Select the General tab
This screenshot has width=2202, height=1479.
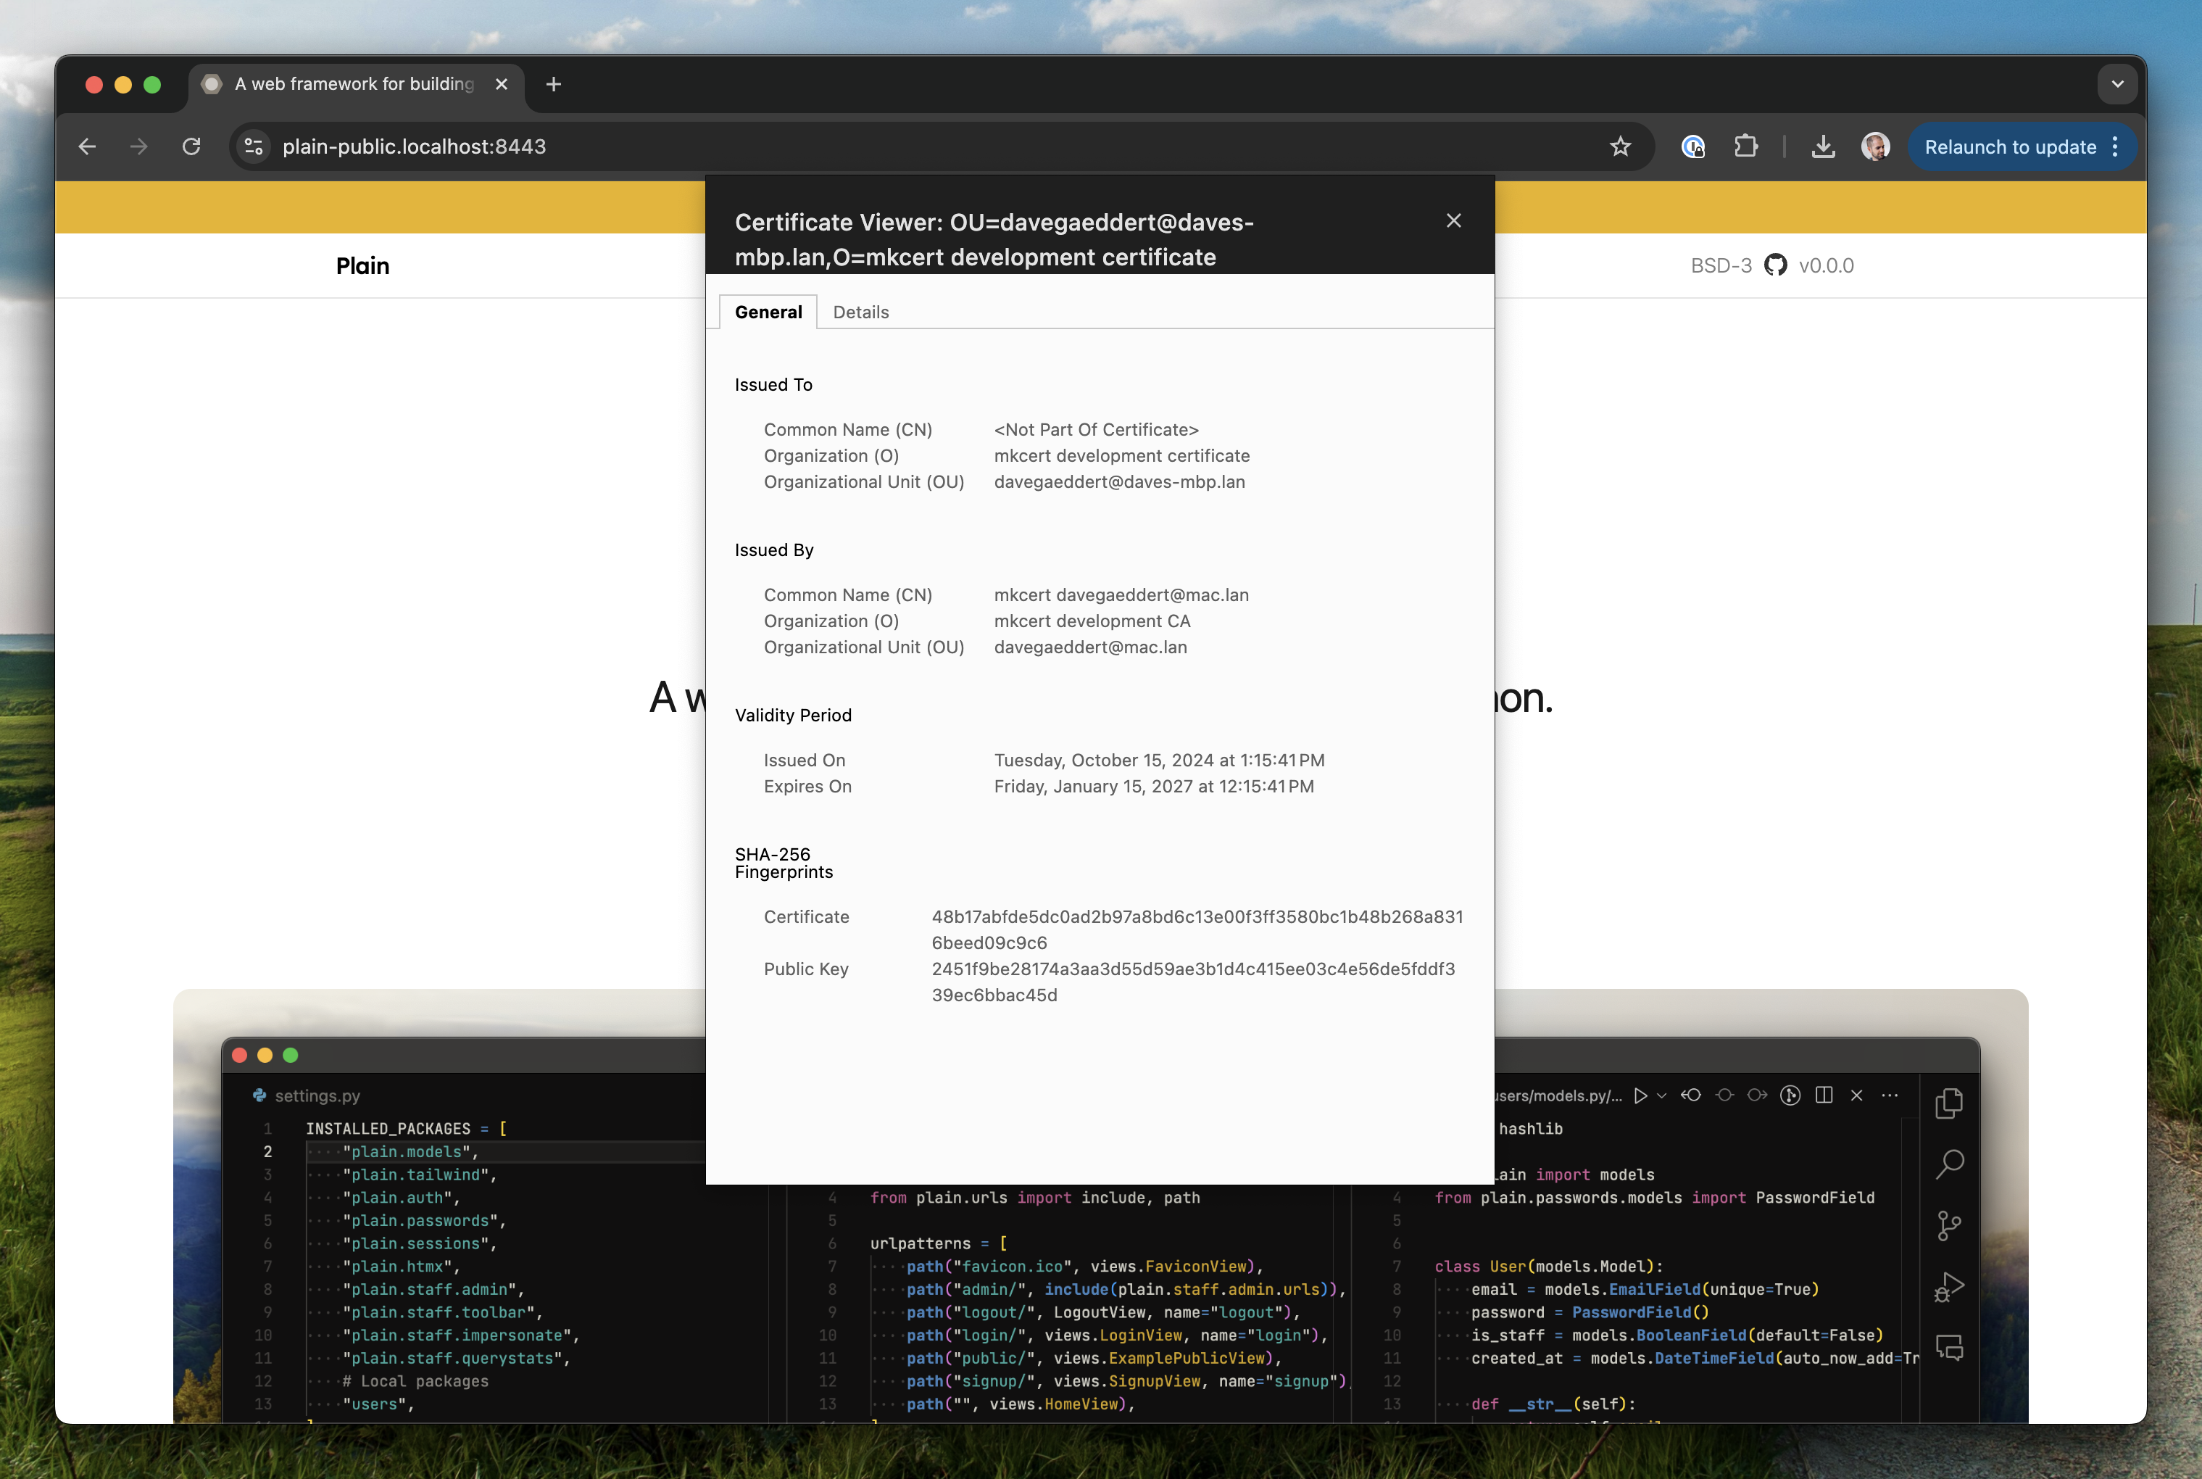[768, 312]
